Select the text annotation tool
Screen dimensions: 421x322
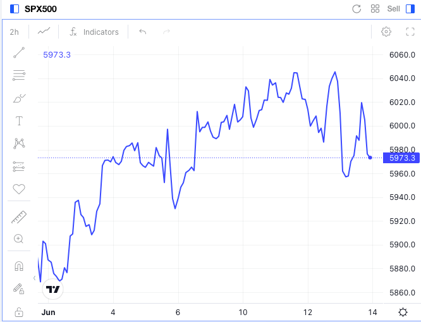pyautogui.click(x=19, y=121)
